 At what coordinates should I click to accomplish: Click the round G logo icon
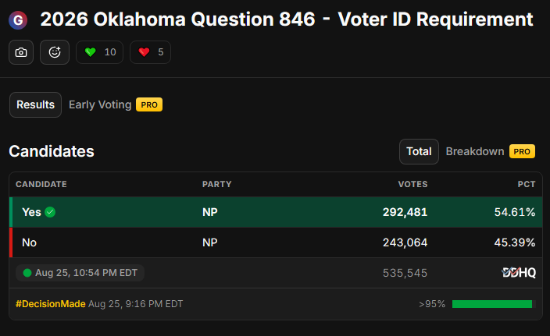pyautogui.click(x=18, y=20)
